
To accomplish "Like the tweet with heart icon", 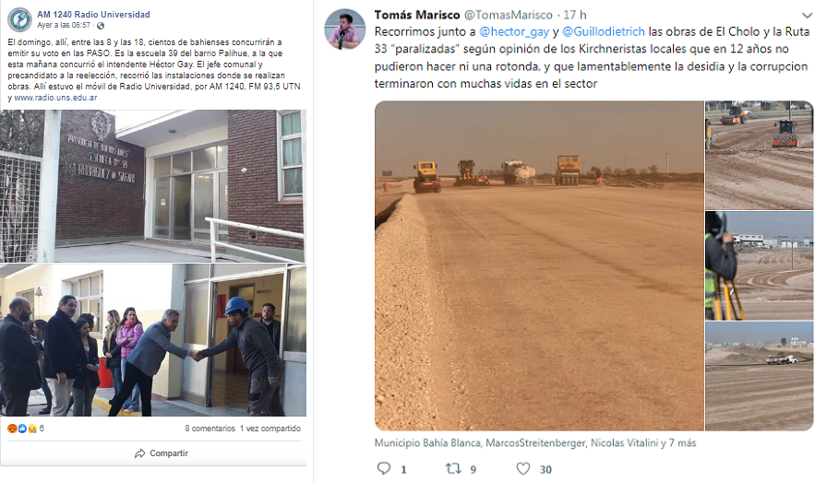I will click(x=522, y=468).
